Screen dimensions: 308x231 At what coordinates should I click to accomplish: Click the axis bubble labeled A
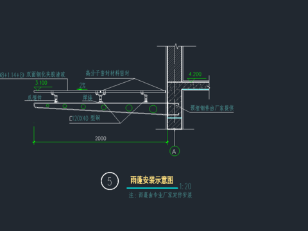175,151
